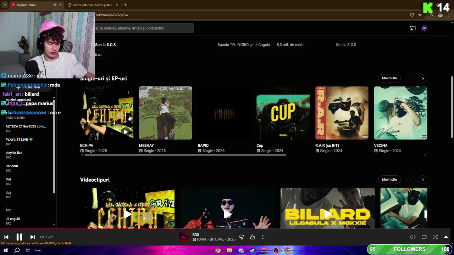Mute the YouTube Music tab audio icon
Image resolution: width=454 pixels, height=255 pixels.
(55, 5)
